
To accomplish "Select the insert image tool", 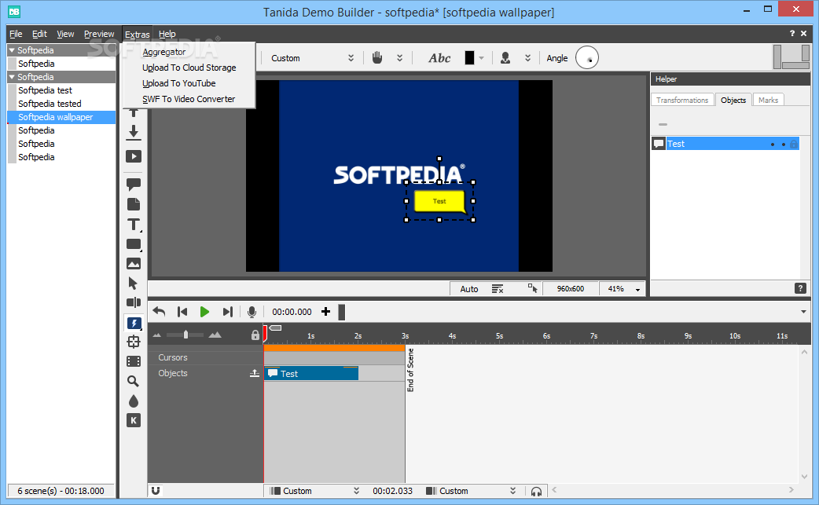I will pos(134,264).
